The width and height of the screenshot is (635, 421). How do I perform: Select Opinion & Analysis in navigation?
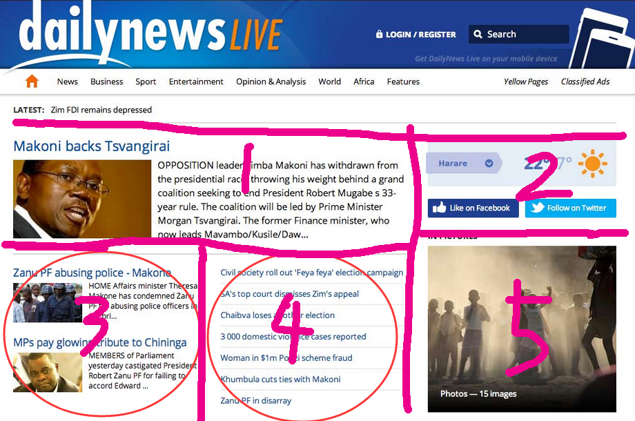(x=271, y=81)
